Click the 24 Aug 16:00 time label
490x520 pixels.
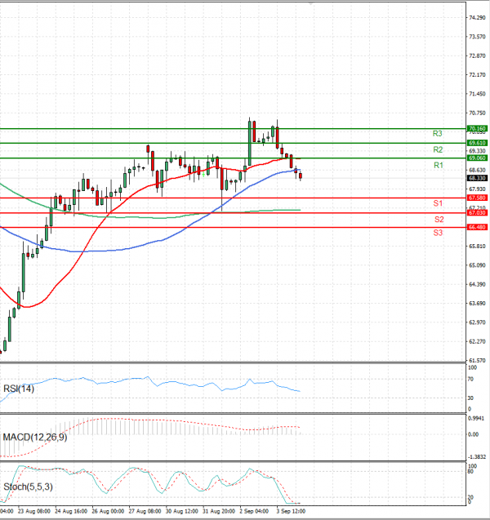click(x=71, y=511)
